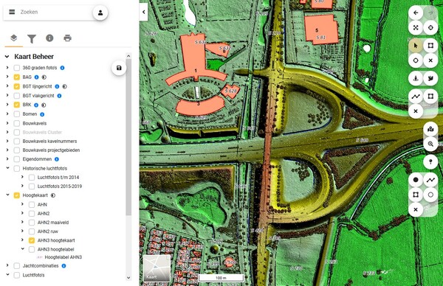Go forward to the next map view
The width and height of the screenshot is (443, 286).
(x=430, y=13)
